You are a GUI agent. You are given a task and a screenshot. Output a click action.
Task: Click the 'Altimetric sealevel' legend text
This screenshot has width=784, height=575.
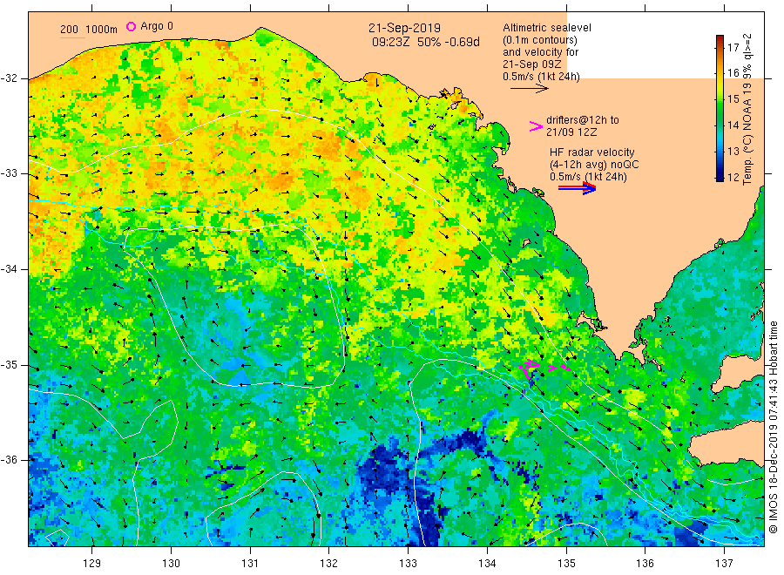(547, 28)
